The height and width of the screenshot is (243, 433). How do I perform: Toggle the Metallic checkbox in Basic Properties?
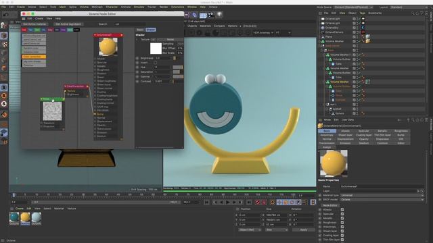tap(342, 218)
